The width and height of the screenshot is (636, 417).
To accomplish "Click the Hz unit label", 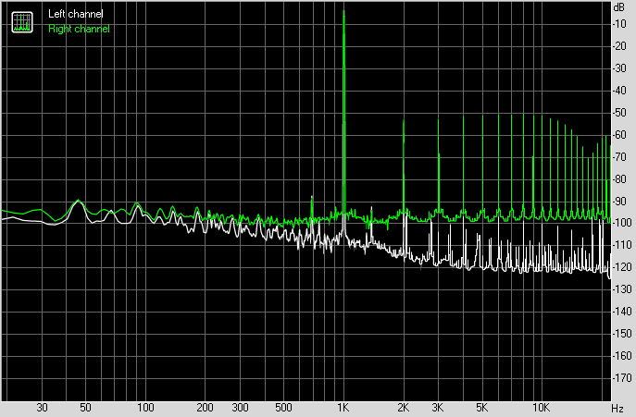I will 617,408.
